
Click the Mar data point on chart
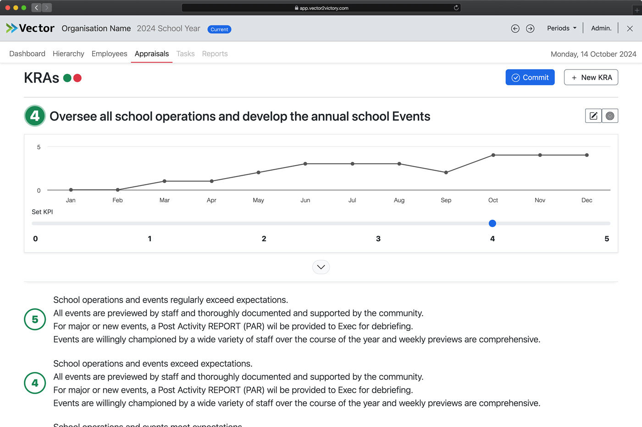pos(165,181)
